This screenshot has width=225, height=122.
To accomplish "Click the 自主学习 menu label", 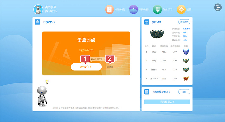I will (167, 10).
